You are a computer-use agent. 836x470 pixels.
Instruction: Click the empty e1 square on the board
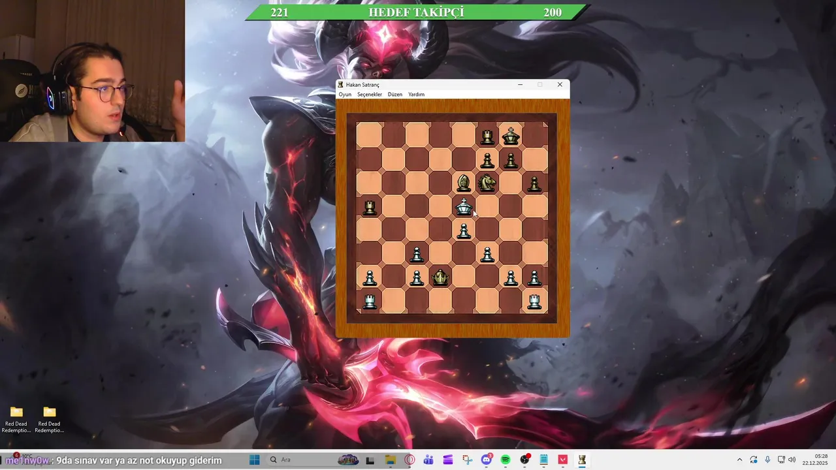[464, 300]
